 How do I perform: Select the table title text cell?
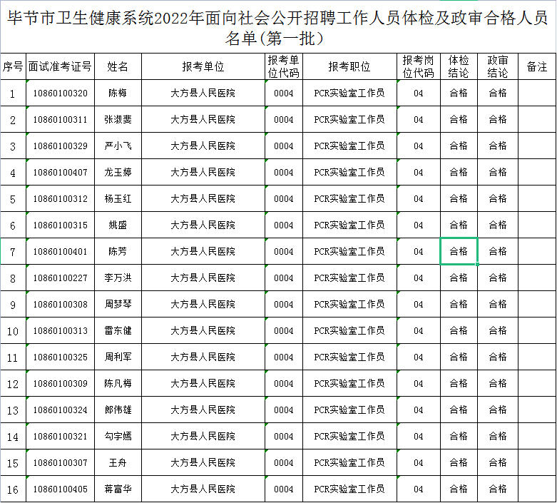click(278, 27)
